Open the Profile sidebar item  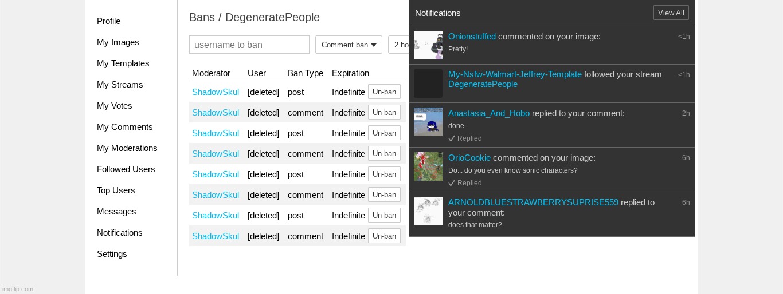click(x=108, y=21)
